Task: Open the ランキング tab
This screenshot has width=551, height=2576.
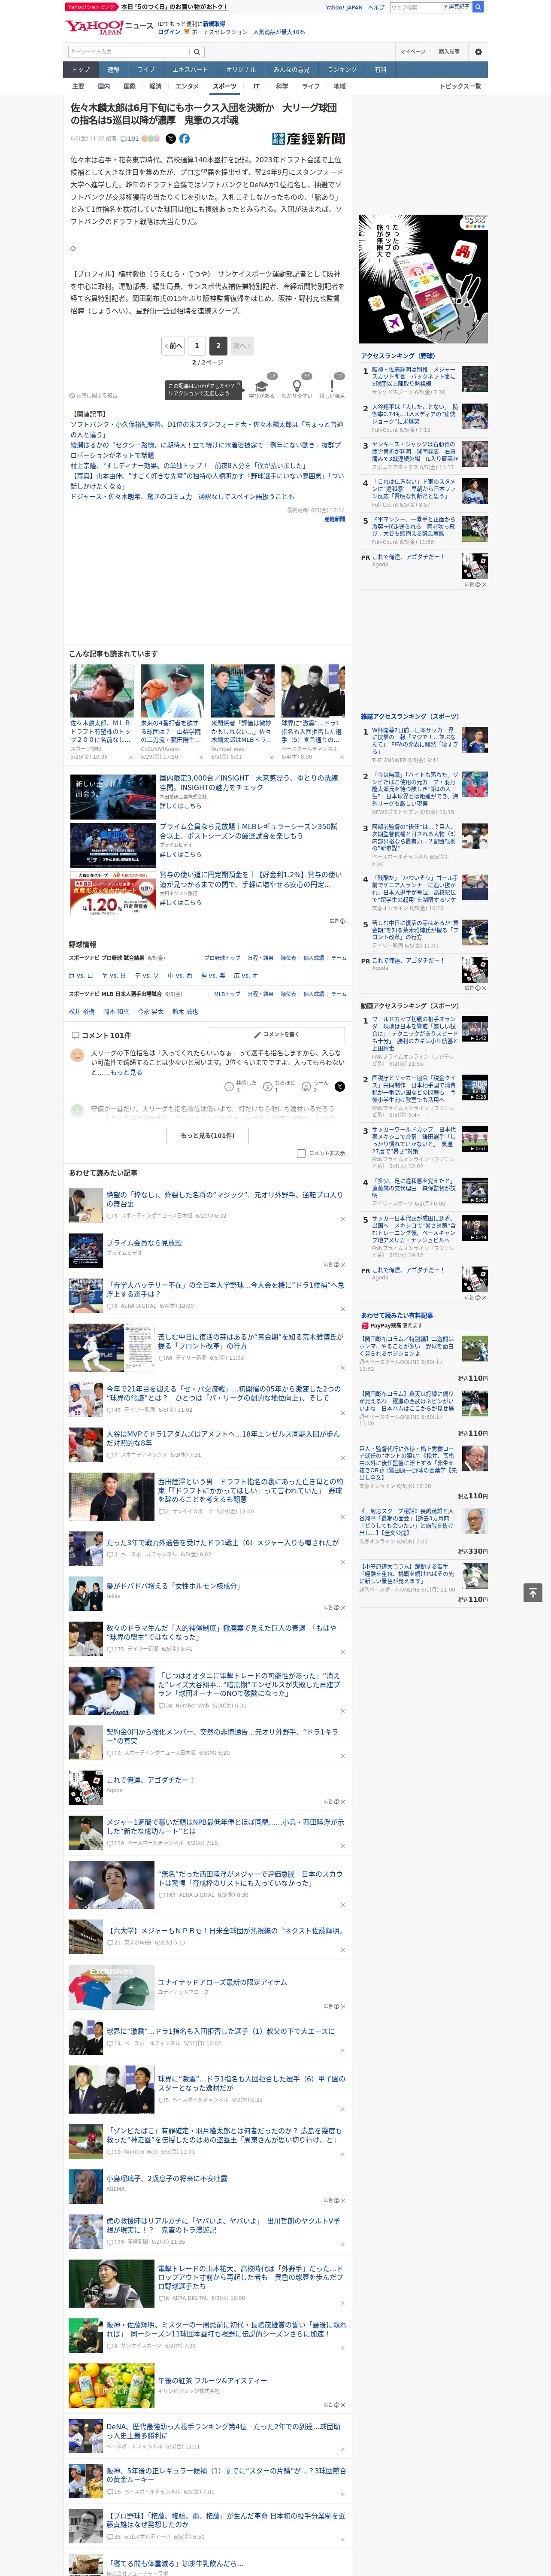Action: (342, 70)
